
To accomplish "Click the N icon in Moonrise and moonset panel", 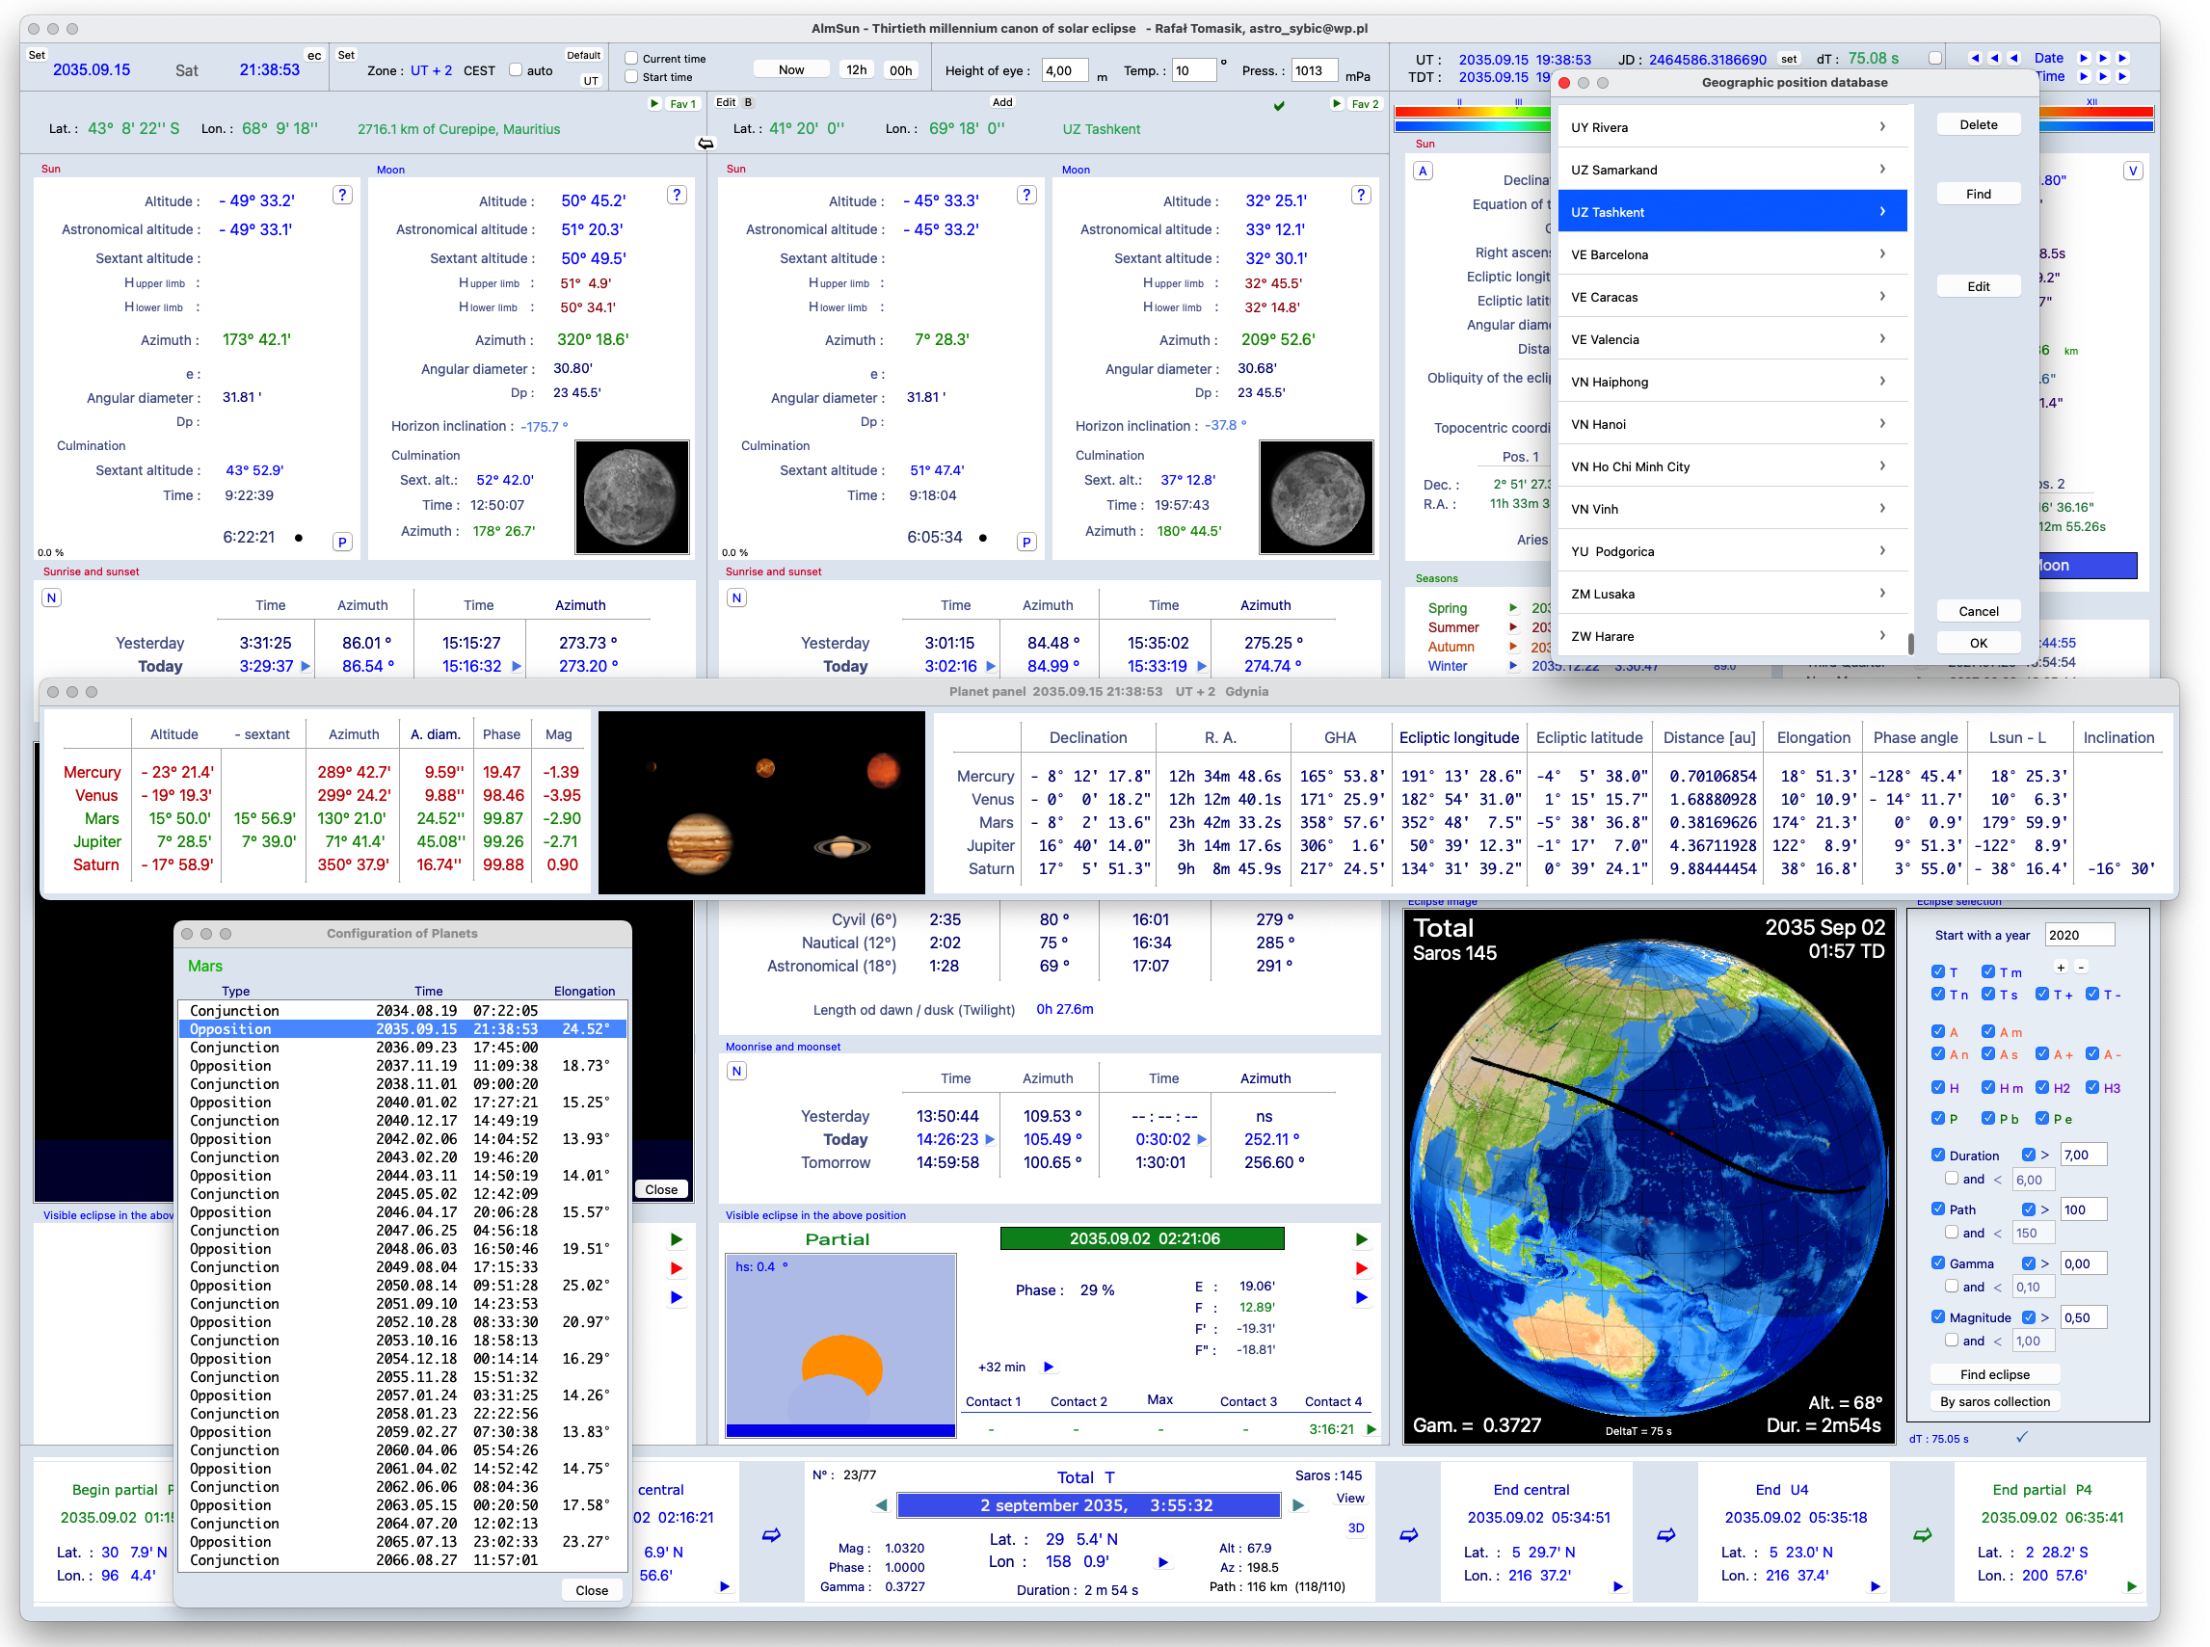I will (736, 1071).
